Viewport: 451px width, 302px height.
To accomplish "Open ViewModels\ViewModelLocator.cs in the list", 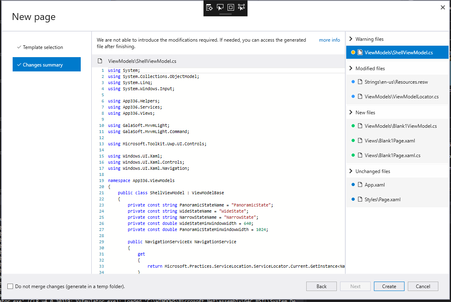I will (x=397, y=96).
